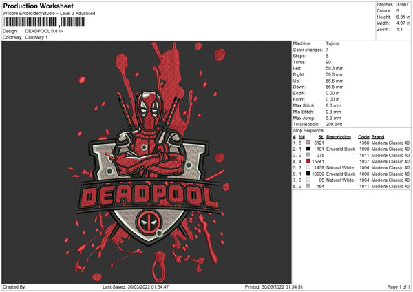The width and height of the screenshot is (413, 292).
Task: Click the Up extent value 86.5 mm
Action: coord(335,81)
